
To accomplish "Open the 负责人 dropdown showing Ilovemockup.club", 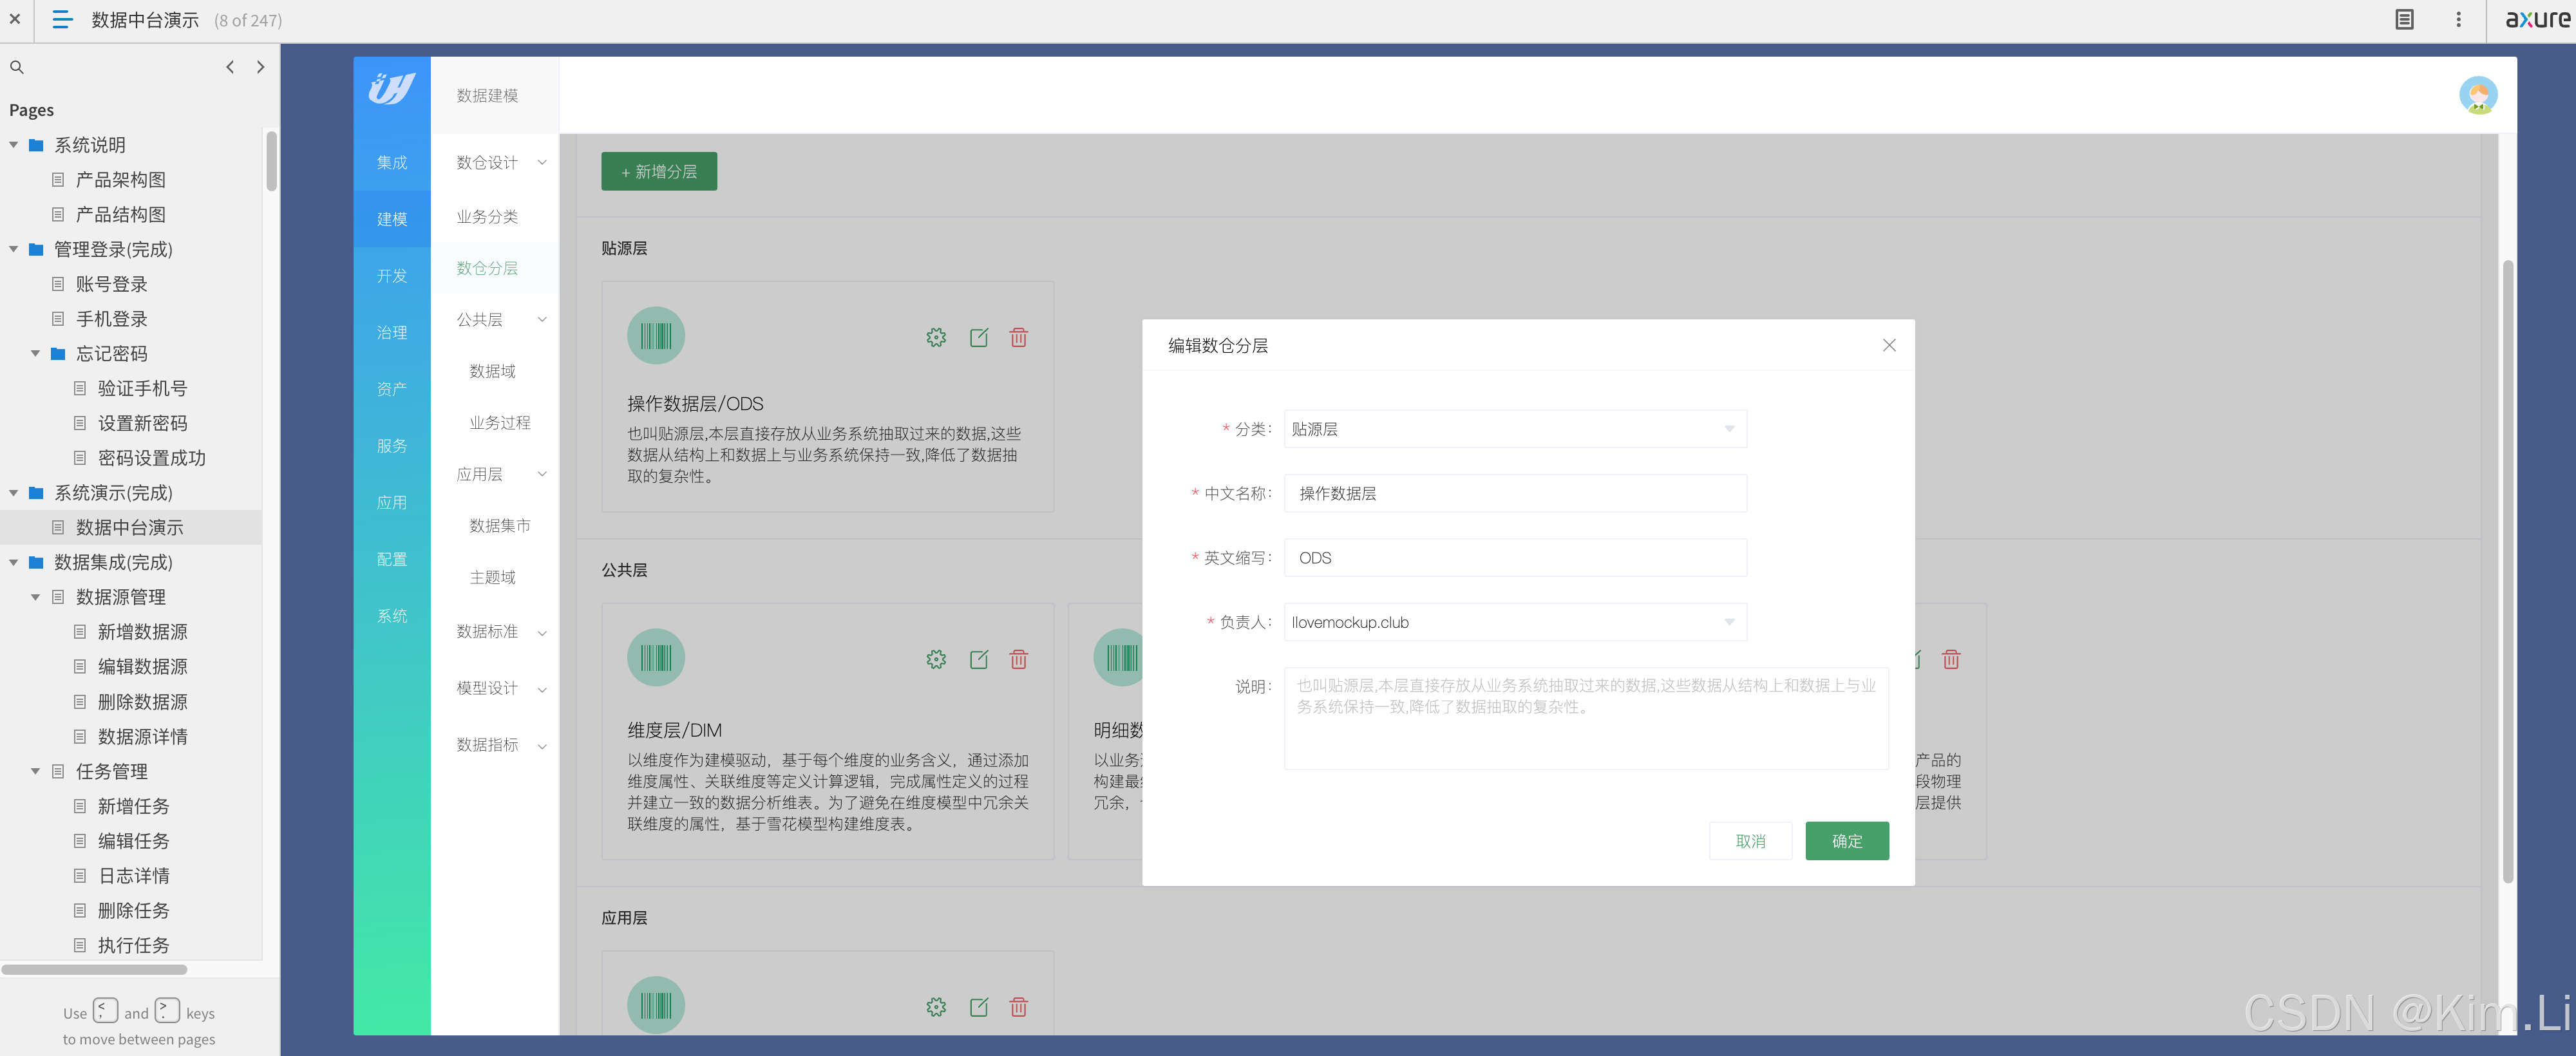I will point(1515,622).
